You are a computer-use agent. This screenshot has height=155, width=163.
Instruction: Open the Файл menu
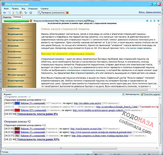coord(6,8)
